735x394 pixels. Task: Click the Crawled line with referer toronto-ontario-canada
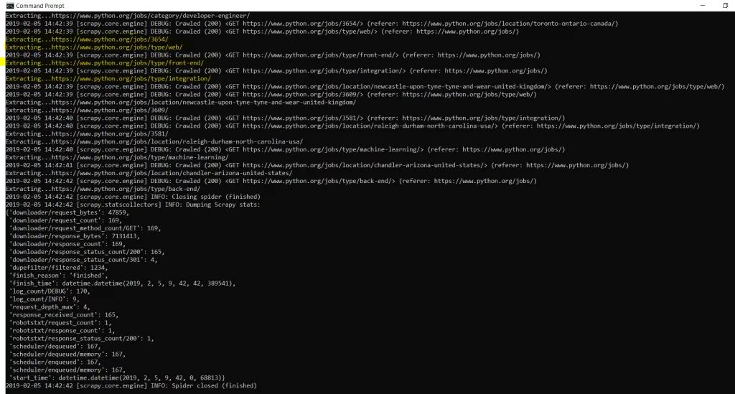(x=312, y=24)
